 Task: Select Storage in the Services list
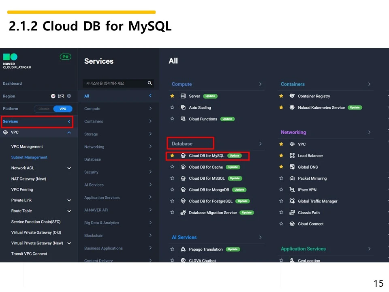click(118, 134)
